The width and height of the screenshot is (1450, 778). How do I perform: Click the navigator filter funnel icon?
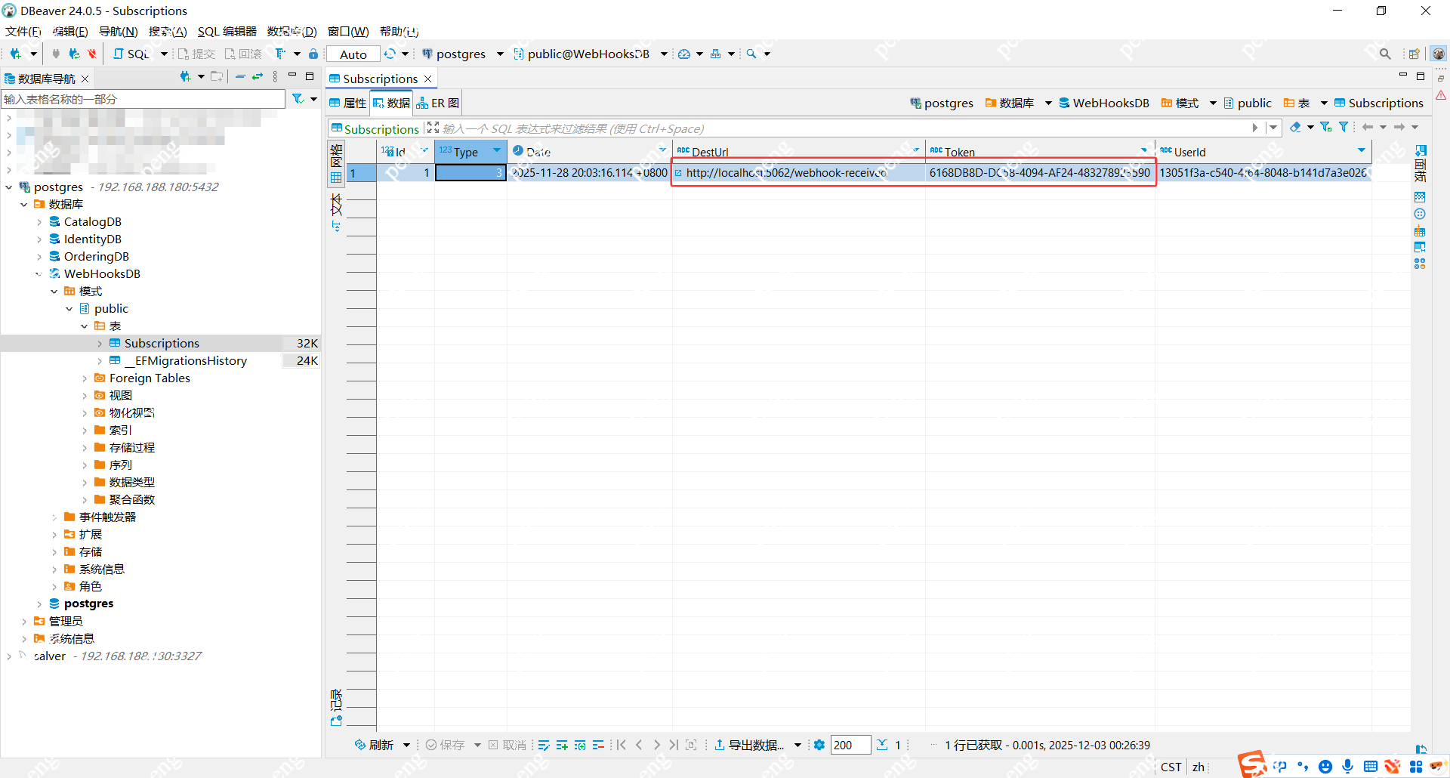click(x=298, y=99)
